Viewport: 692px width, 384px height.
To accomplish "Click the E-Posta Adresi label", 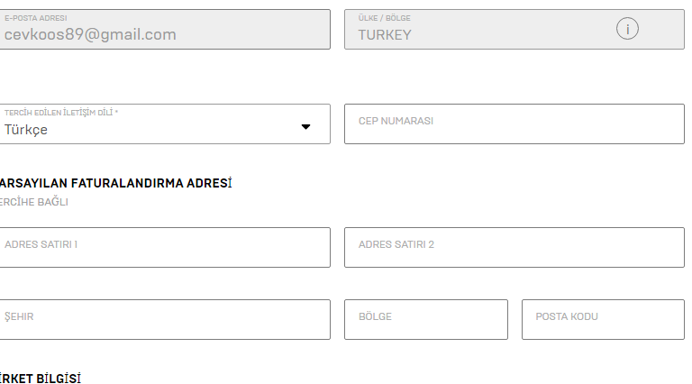I will 36,18.
